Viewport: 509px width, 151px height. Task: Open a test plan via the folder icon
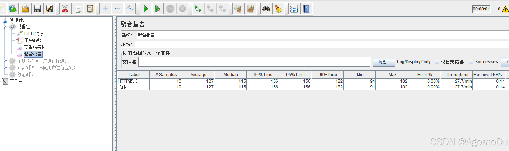[x=25, y=8]
